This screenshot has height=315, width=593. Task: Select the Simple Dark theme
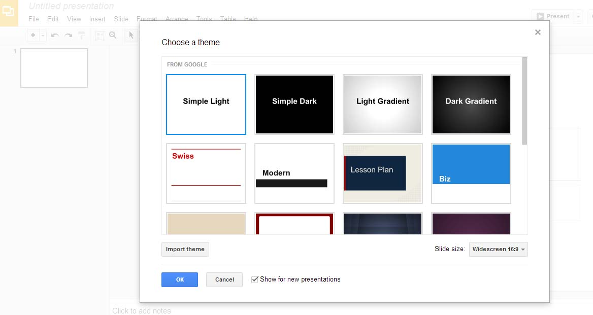(294, 104)
